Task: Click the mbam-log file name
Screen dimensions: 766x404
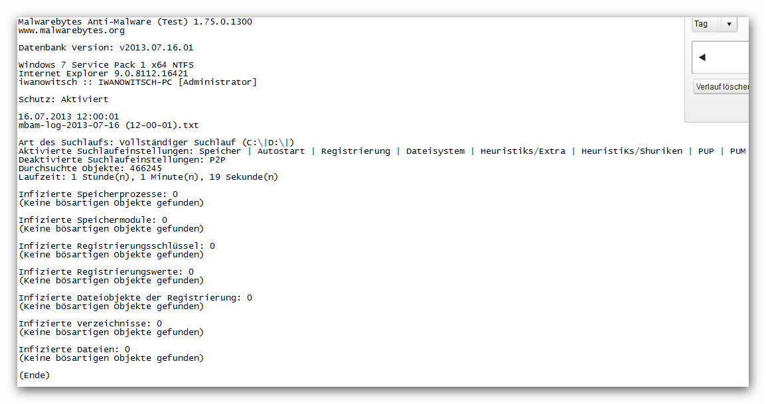Action: pyautogui.click(x=108, y=125)
